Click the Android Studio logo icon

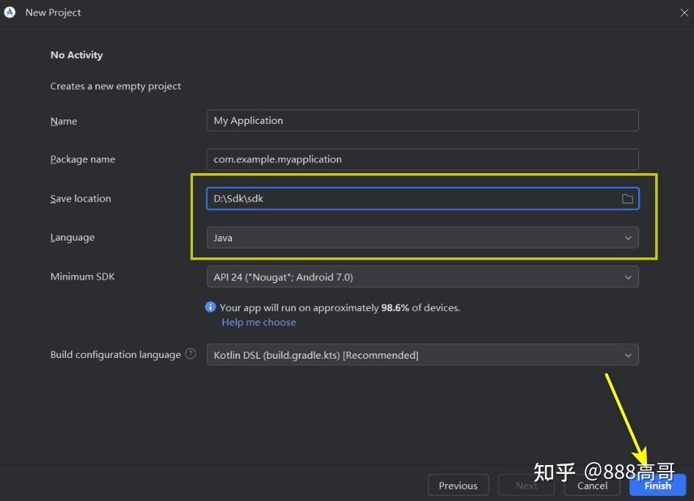(10, 12)
